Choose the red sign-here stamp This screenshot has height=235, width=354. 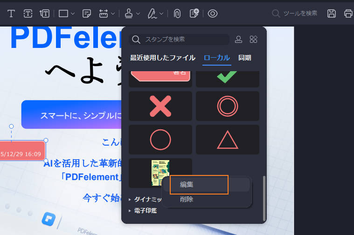160,79
